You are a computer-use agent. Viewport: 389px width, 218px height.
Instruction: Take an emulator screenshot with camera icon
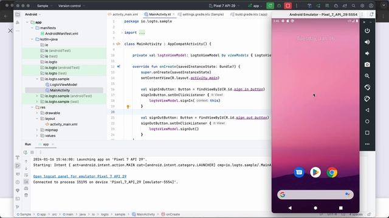pyautogui.click(x=367, y=65)
